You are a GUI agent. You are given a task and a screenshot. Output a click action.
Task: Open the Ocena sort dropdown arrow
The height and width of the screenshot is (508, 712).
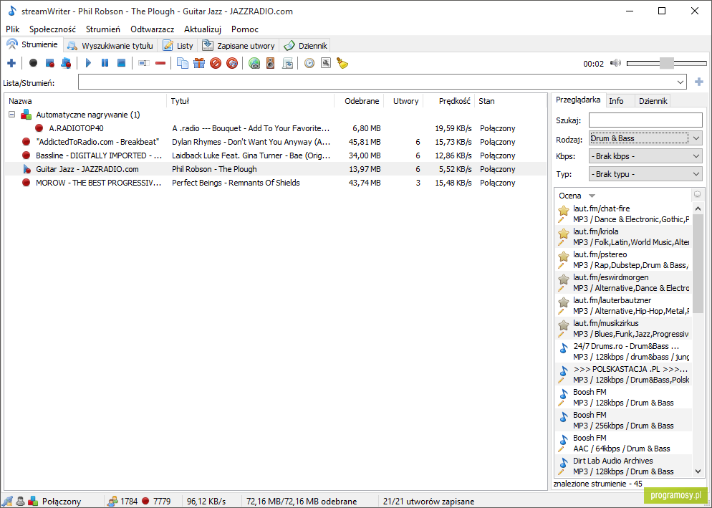[592, 196]
